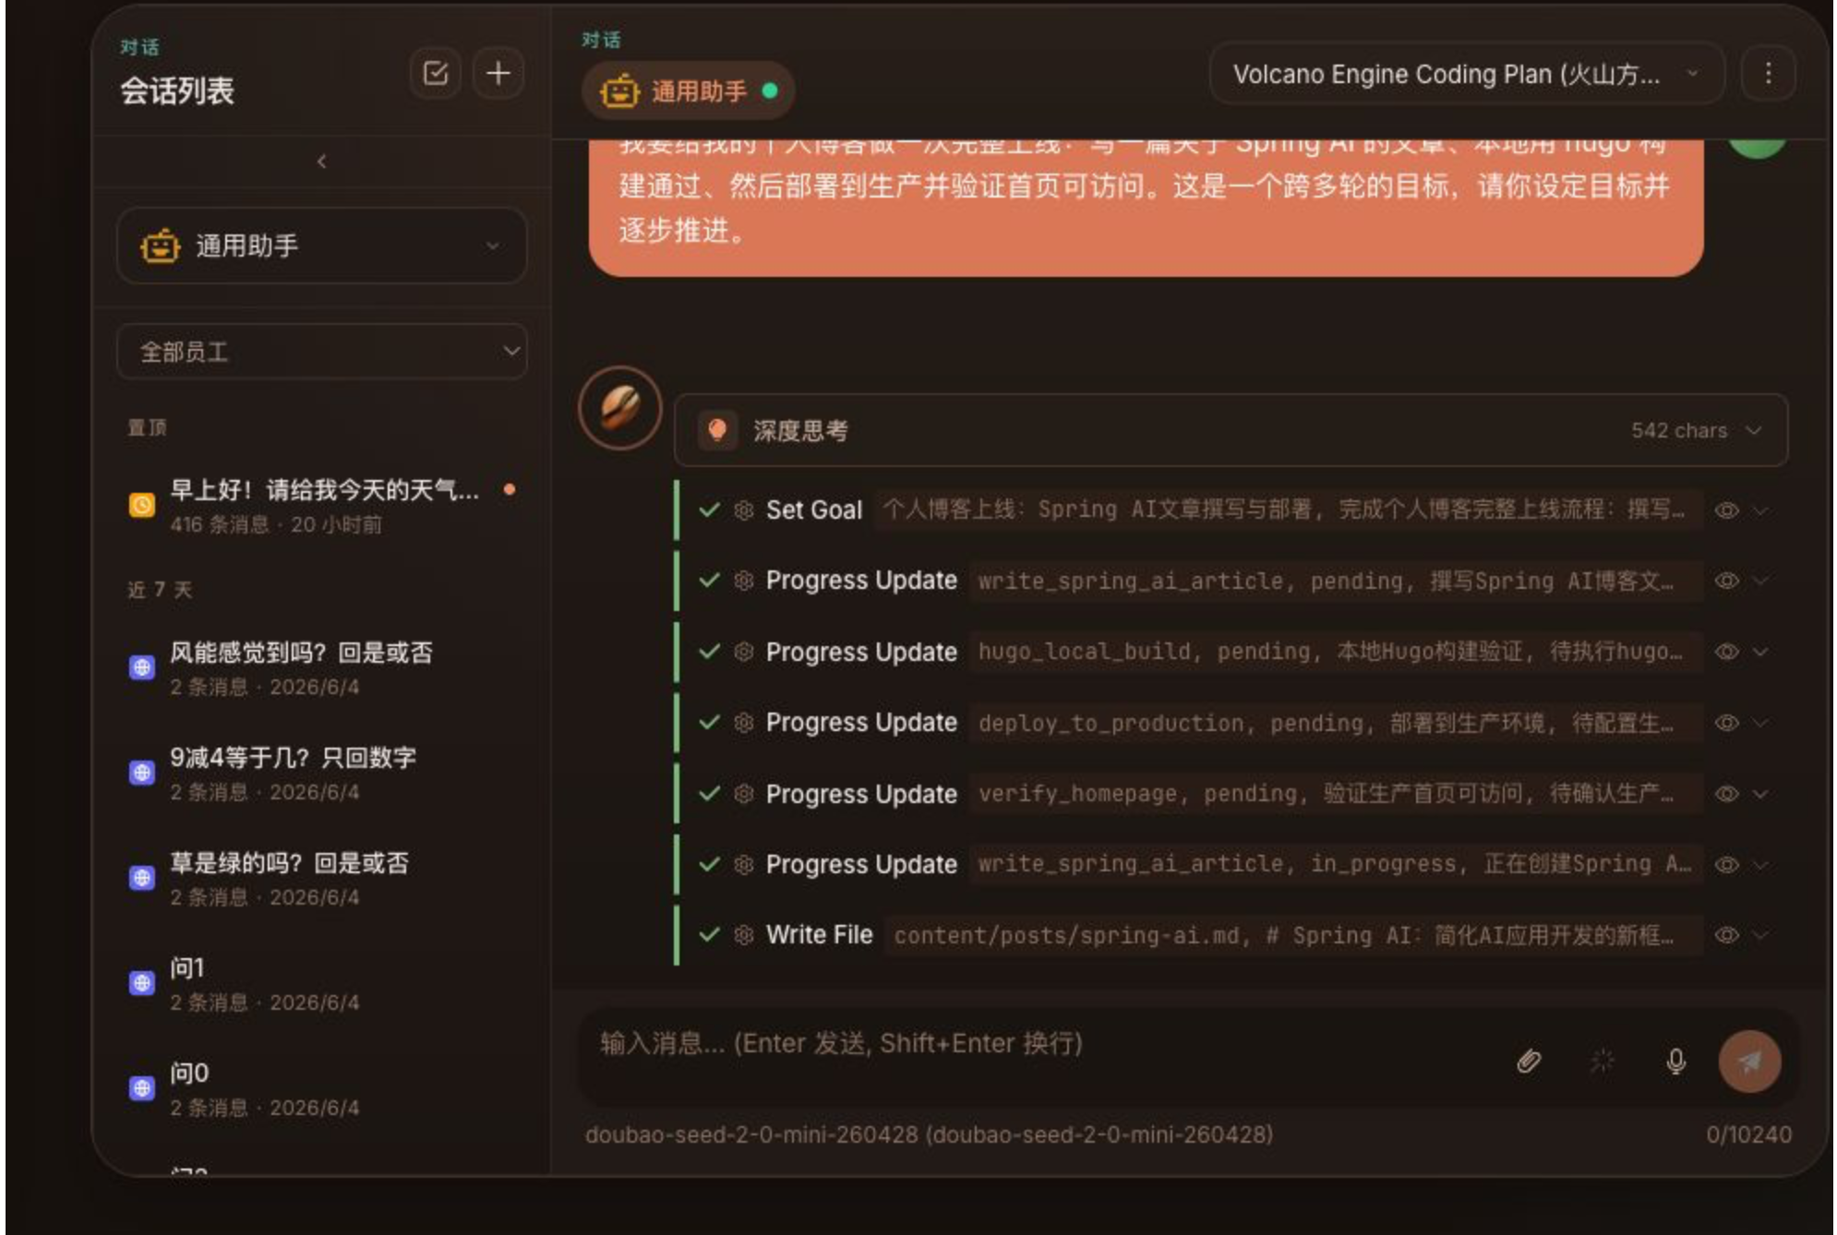Viewport: 1837px width, 1235px height.
Task: Click the assistant coffee bean avatar
Action: [x=620, y=408]
